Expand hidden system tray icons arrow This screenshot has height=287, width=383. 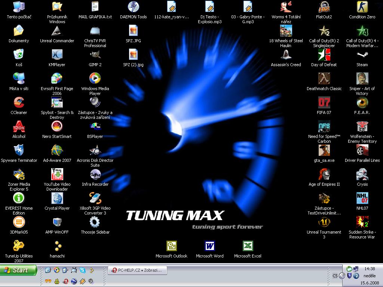(x=342, y=276)
